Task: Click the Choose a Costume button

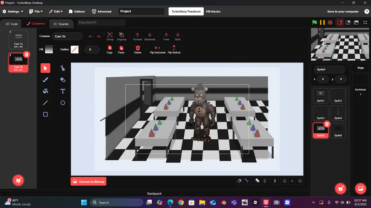Action: click(x=18, y=180)
